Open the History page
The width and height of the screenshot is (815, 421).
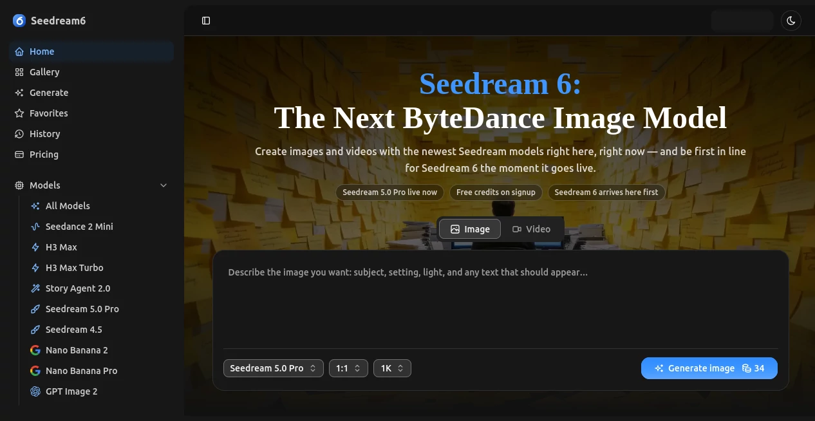91,134
